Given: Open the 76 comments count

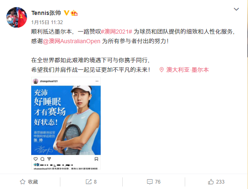Looking at the screenshot, I should point(158,182).
